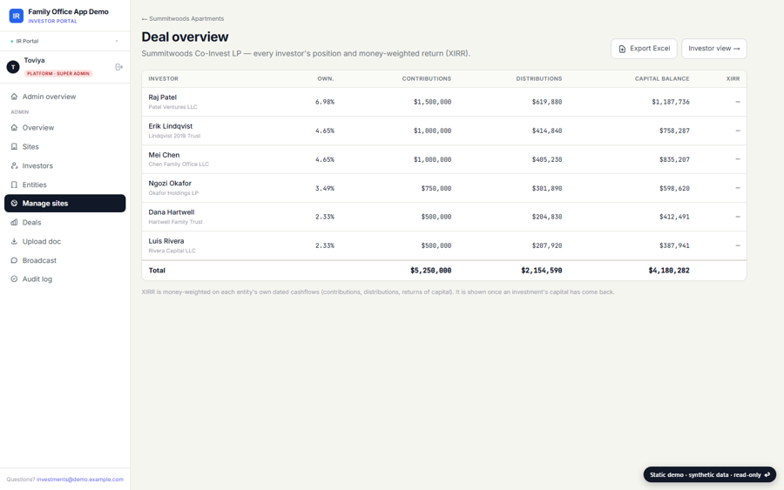Viewport: 784px width, 490px height.
Task: Click the $204,830 distributions cell
Action: point(547,217)
